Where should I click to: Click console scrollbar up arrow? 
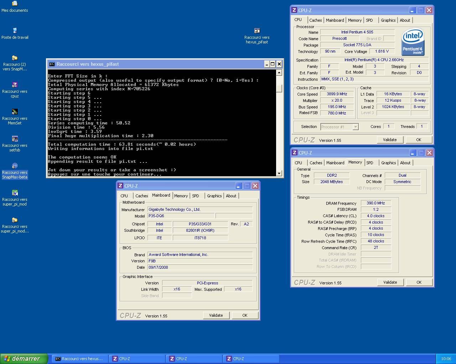[279, 73]
